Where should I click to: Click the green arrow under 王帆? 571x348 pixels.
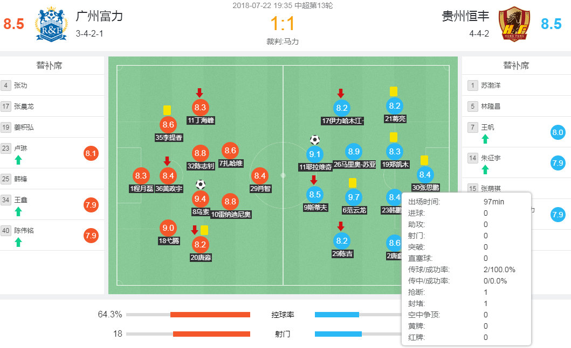click(x=485, y=139)
